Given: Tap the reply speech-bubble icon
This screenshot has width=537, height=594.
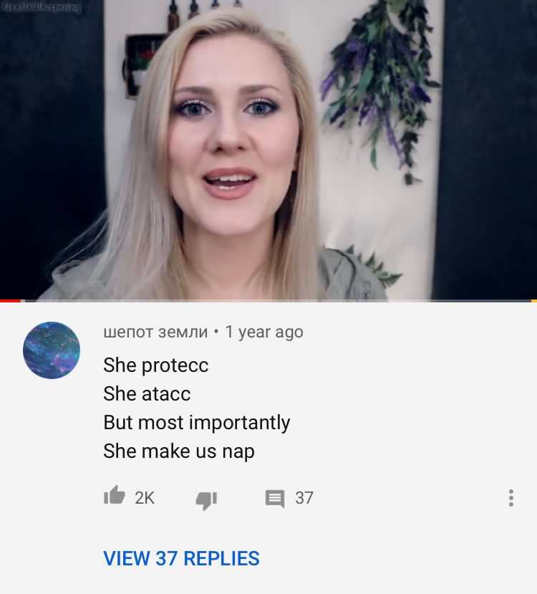Looking at the screenshot, I should point(275,499).
